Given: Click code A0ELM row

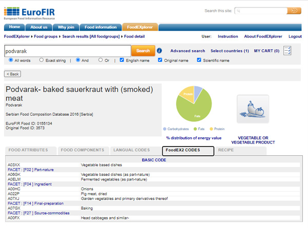Looking at the screenshot, I should (153, 179).
